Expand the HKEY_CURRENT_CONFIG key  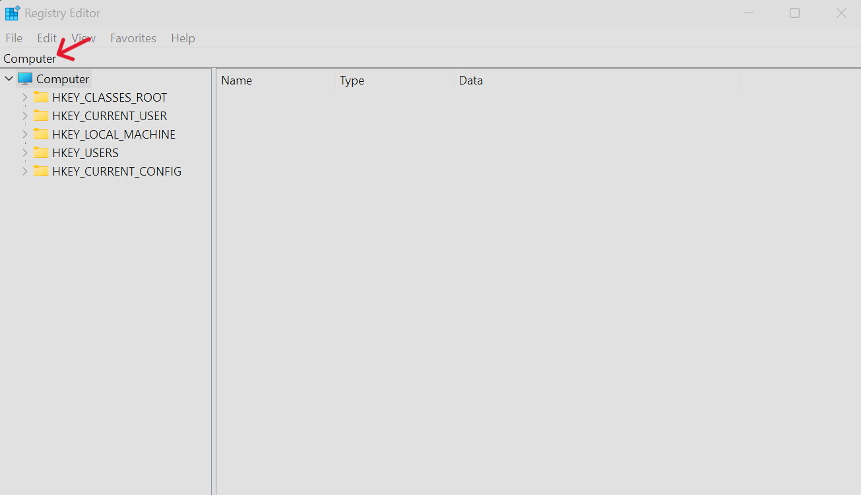click(25, 172)
